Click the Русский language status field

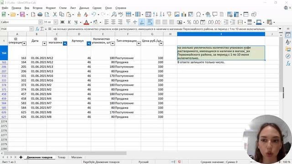click(143, 162)
